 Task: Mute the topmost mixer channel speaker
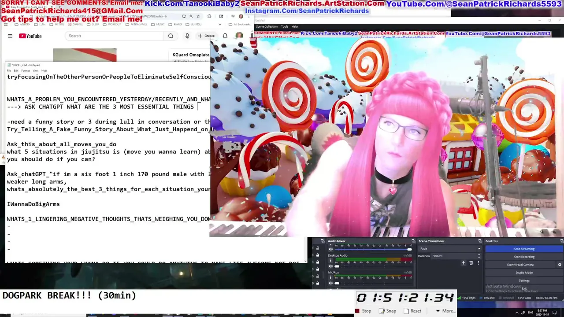(x=330, y=249)
